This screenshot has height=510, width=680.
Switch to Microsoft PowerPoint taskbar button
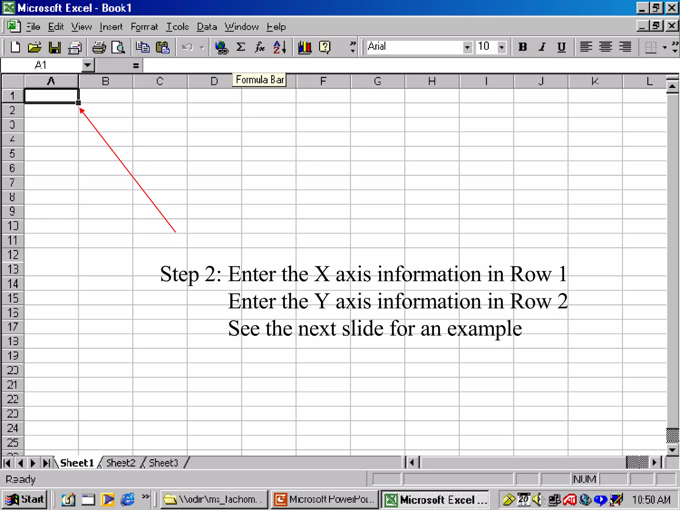pos(325,499)
